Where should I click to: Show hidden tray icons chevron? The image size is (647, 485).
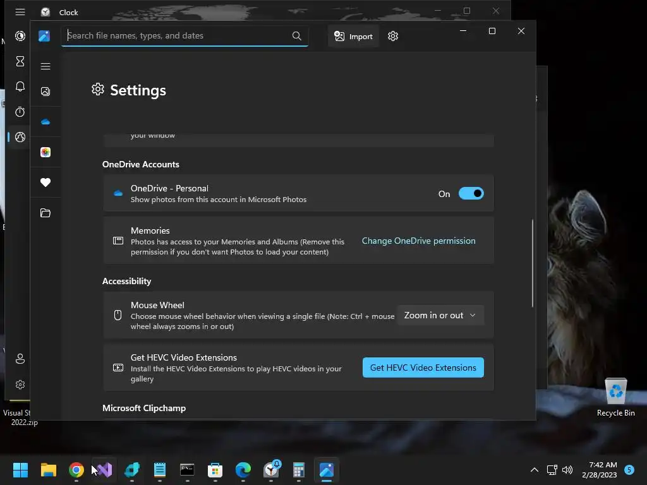point(535,470)
